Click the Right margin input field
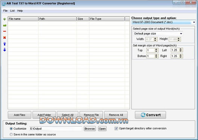The height and width of the screenshot is (140, 198). (175, 56)
